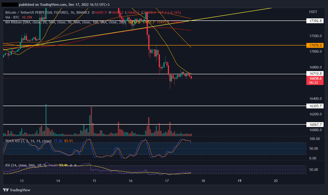The height and width of the screenshot is (195, 328).
Task: Click the 17000.0 price axis tick
Action: coord(316,52)
